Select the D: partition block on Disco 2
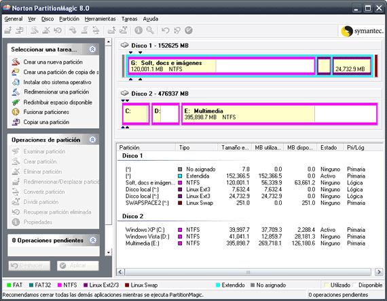 click(x=166, y=114)
